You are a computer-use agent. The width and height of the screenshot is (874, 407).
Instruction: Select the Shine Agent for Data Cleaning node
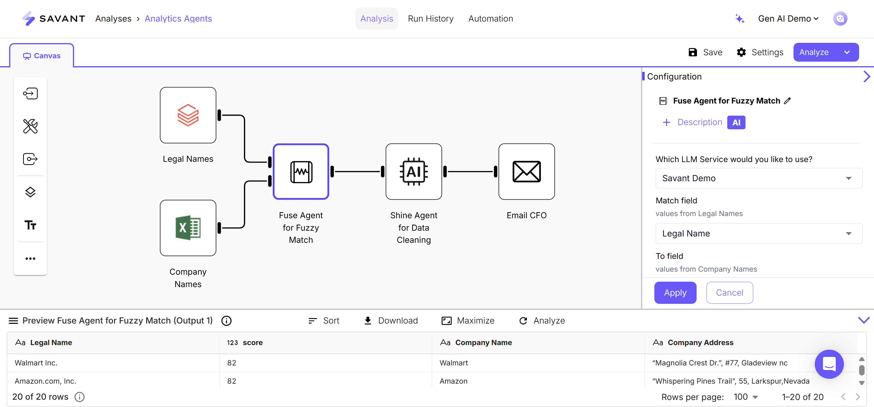point(413,171)
